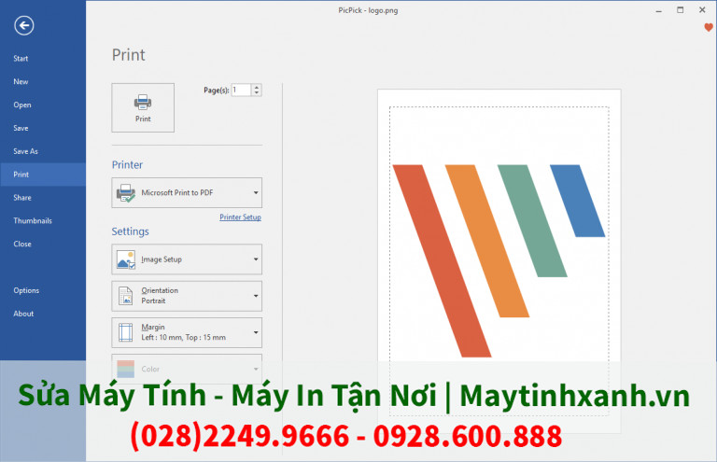Choose Save As in the sidebar
This screenshot has width=717, height=462.
click(43, 151)
